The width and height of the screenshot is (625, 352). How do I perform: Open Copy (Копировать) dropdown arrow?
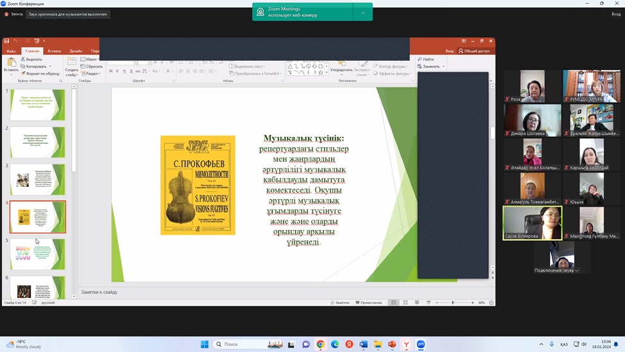pos(50,66)
